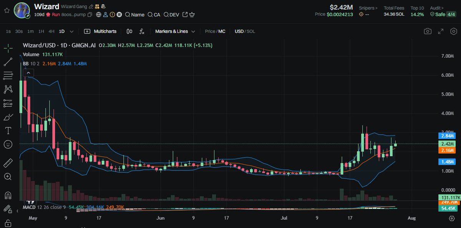
Task: Open Multicharts view
Action: (100, 31)
